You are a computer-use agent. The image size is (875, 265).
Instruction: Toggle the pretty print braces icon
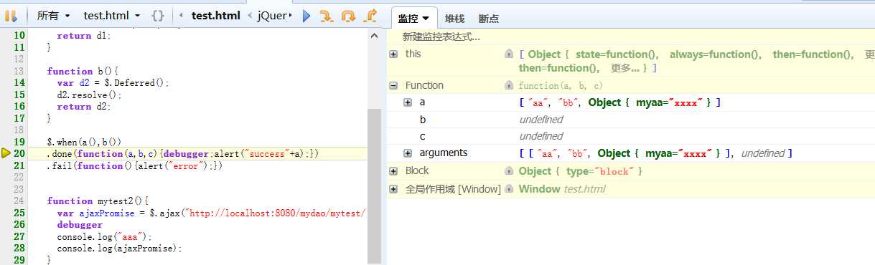click(x=158, y=15)
